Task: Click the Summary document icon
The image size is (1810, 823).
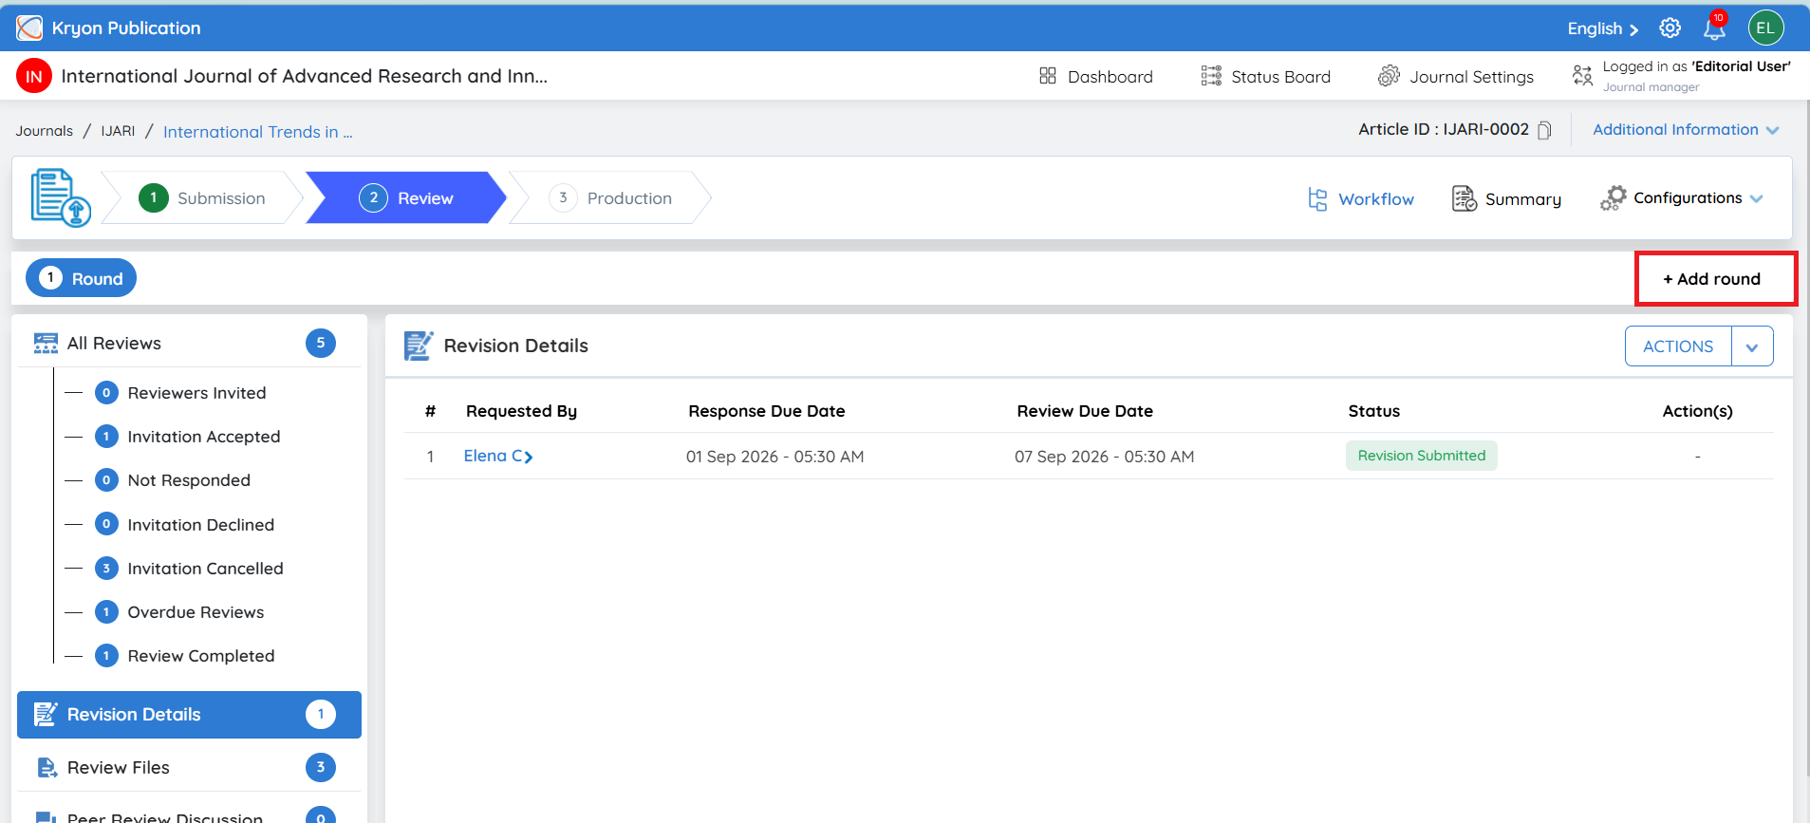Action: coord(1465,198)
